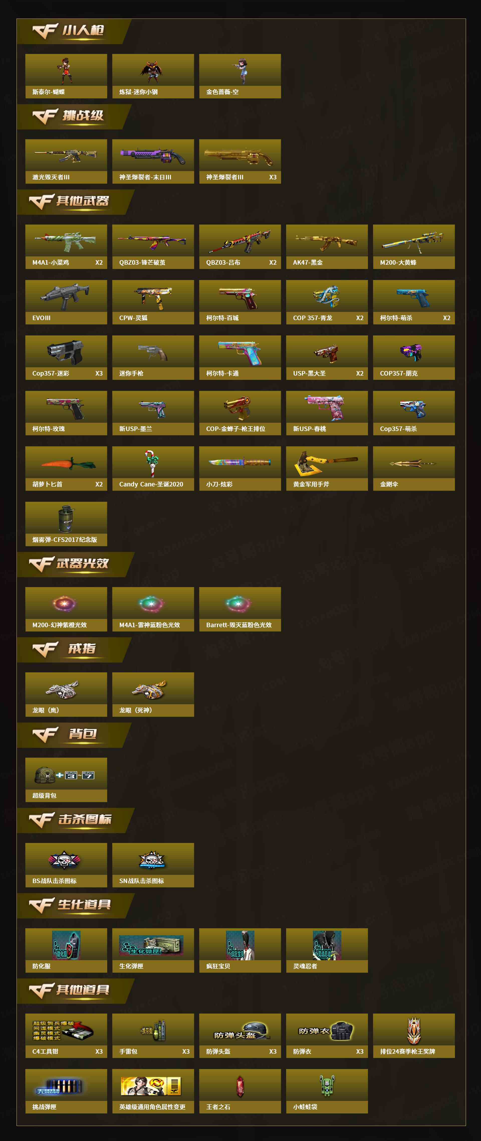Click the Candy Cane-圣诞2020 melee item
481x1141 pixels.
[153, 468]
